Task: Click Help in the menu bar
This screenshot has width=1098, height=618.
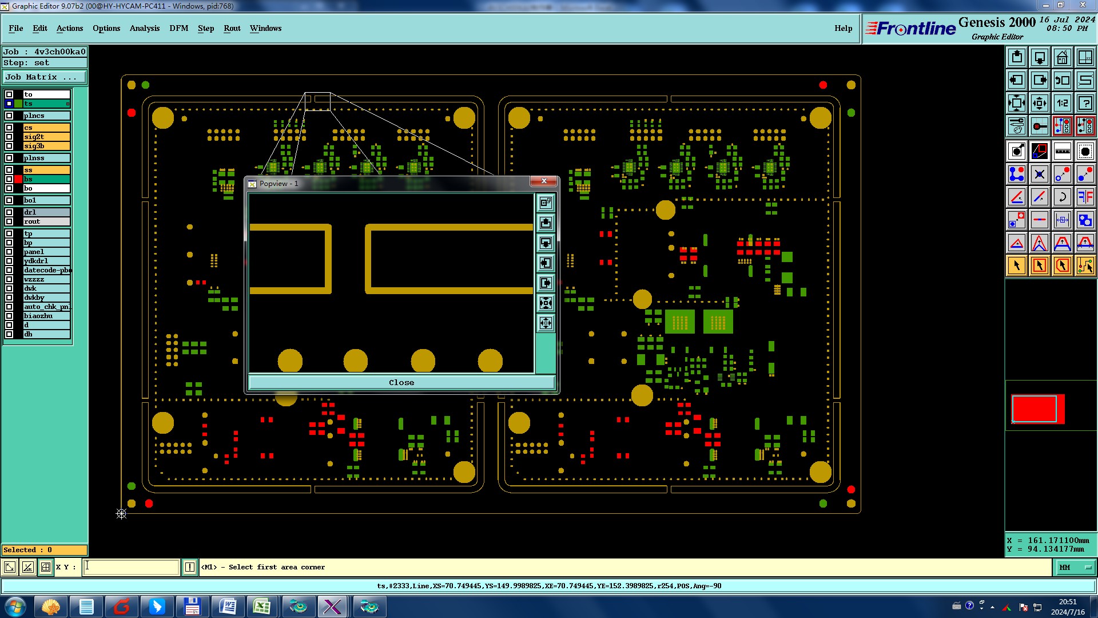Action: (843, 28)
